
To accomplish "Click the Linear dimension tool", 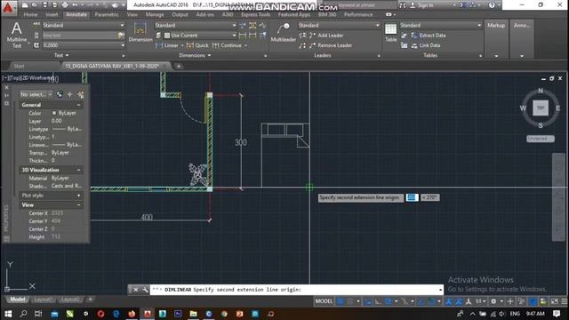I will (x=166, y=45).
